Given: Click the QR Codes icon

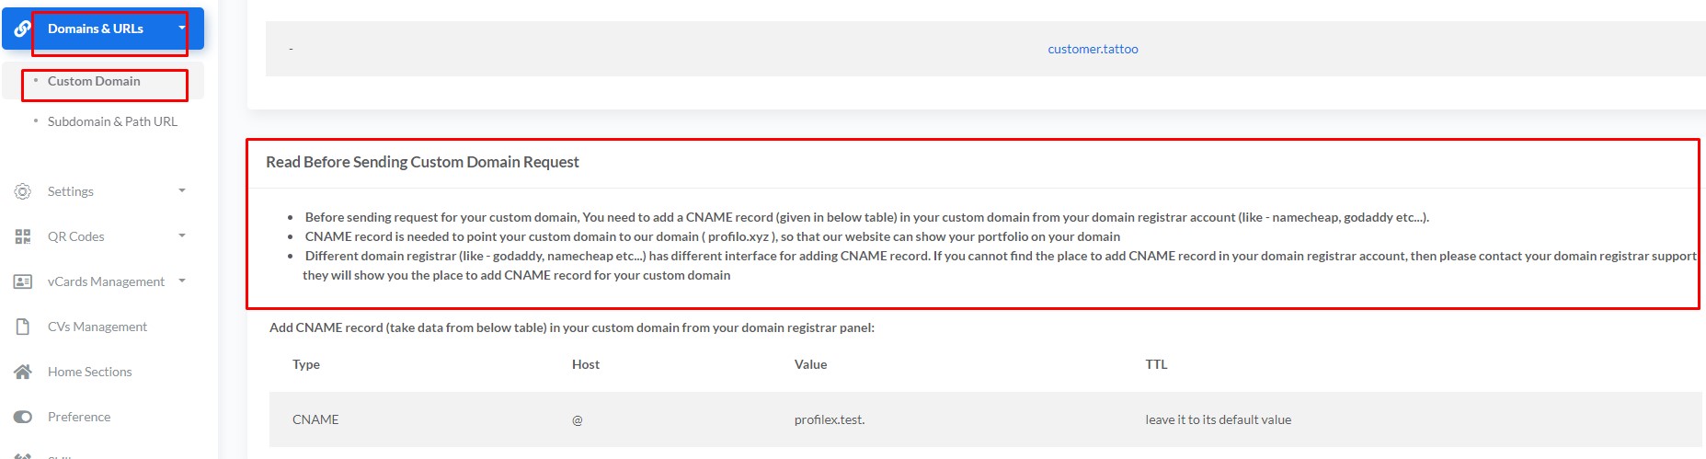Looking at the screenshot, I should pos(23,236).
